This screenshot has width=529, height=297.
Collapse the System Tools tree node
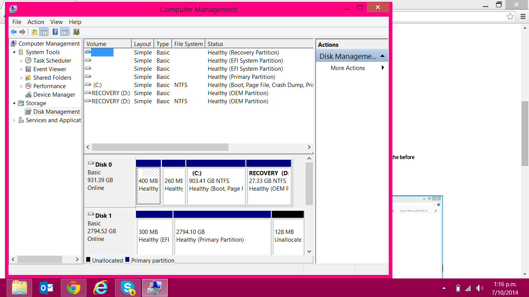pyautogui.click(x=14, y=52)
